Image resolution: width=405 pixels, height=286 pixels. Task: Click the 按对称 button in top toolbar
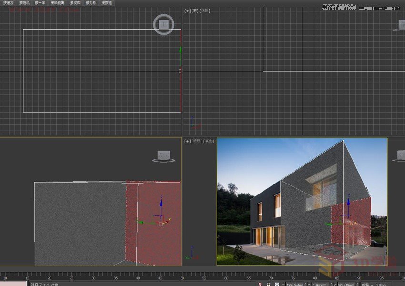90,2
